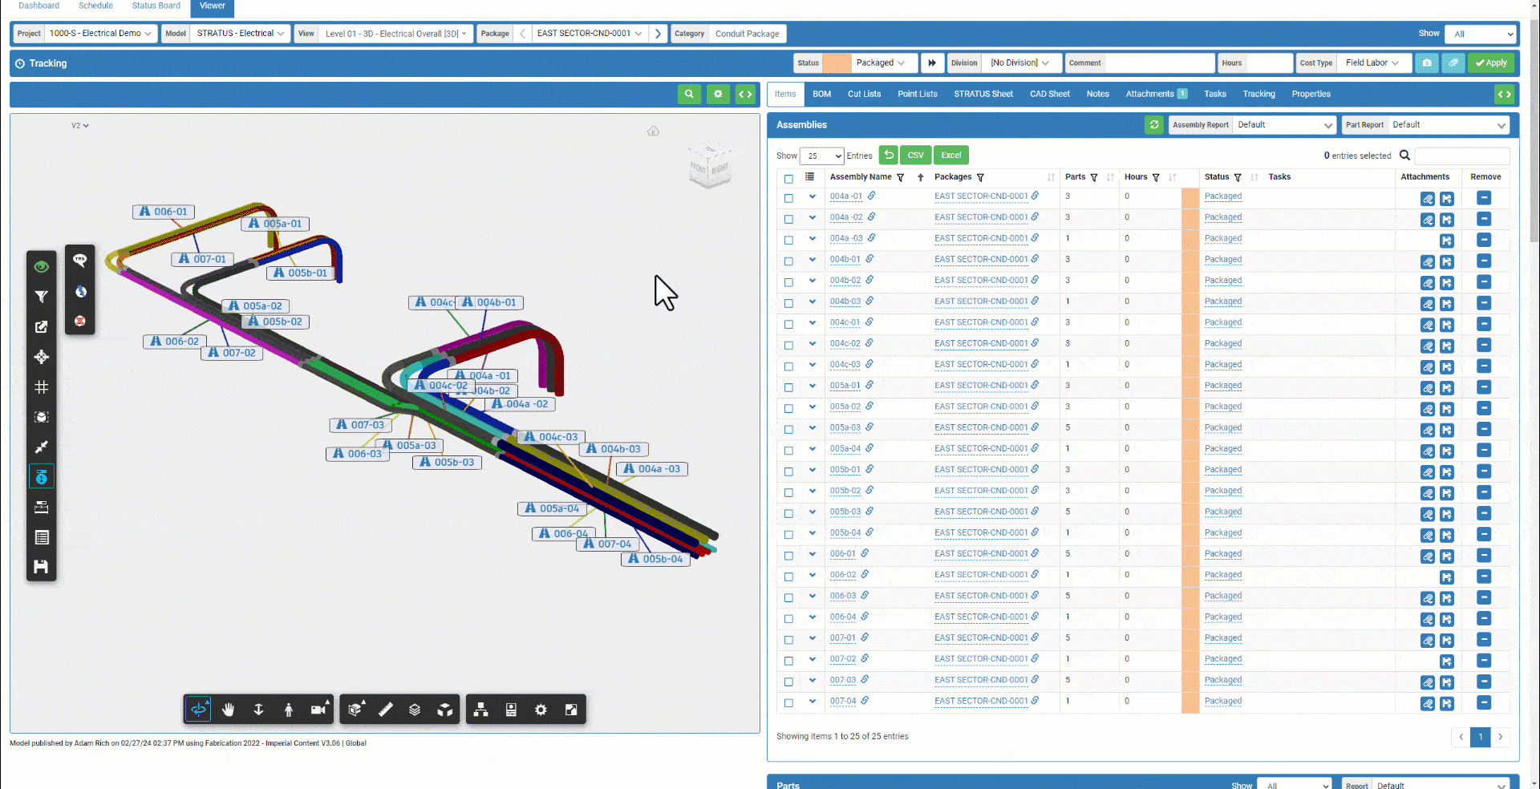The width and height of the screenshot is (1540, 789).
Task: Expand the row details arrow for 004a-01
Action: [812, 196]
